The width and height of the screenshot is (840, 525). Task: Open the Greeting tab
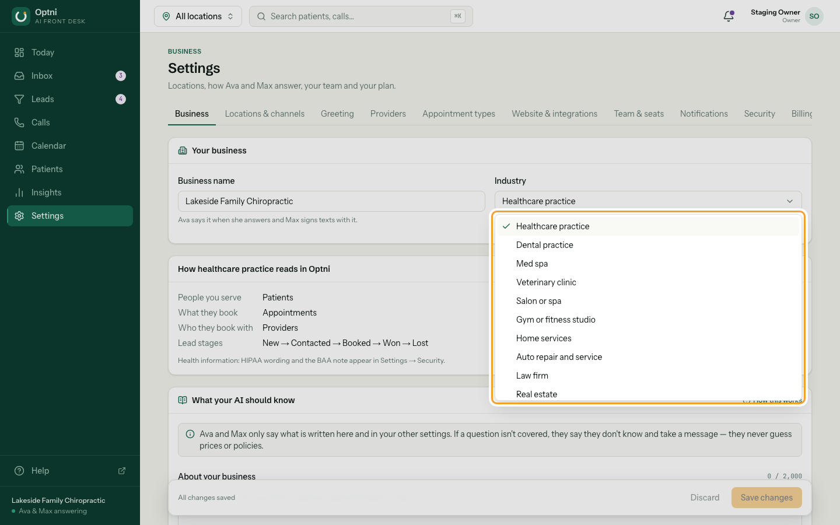tap(337, 114)
